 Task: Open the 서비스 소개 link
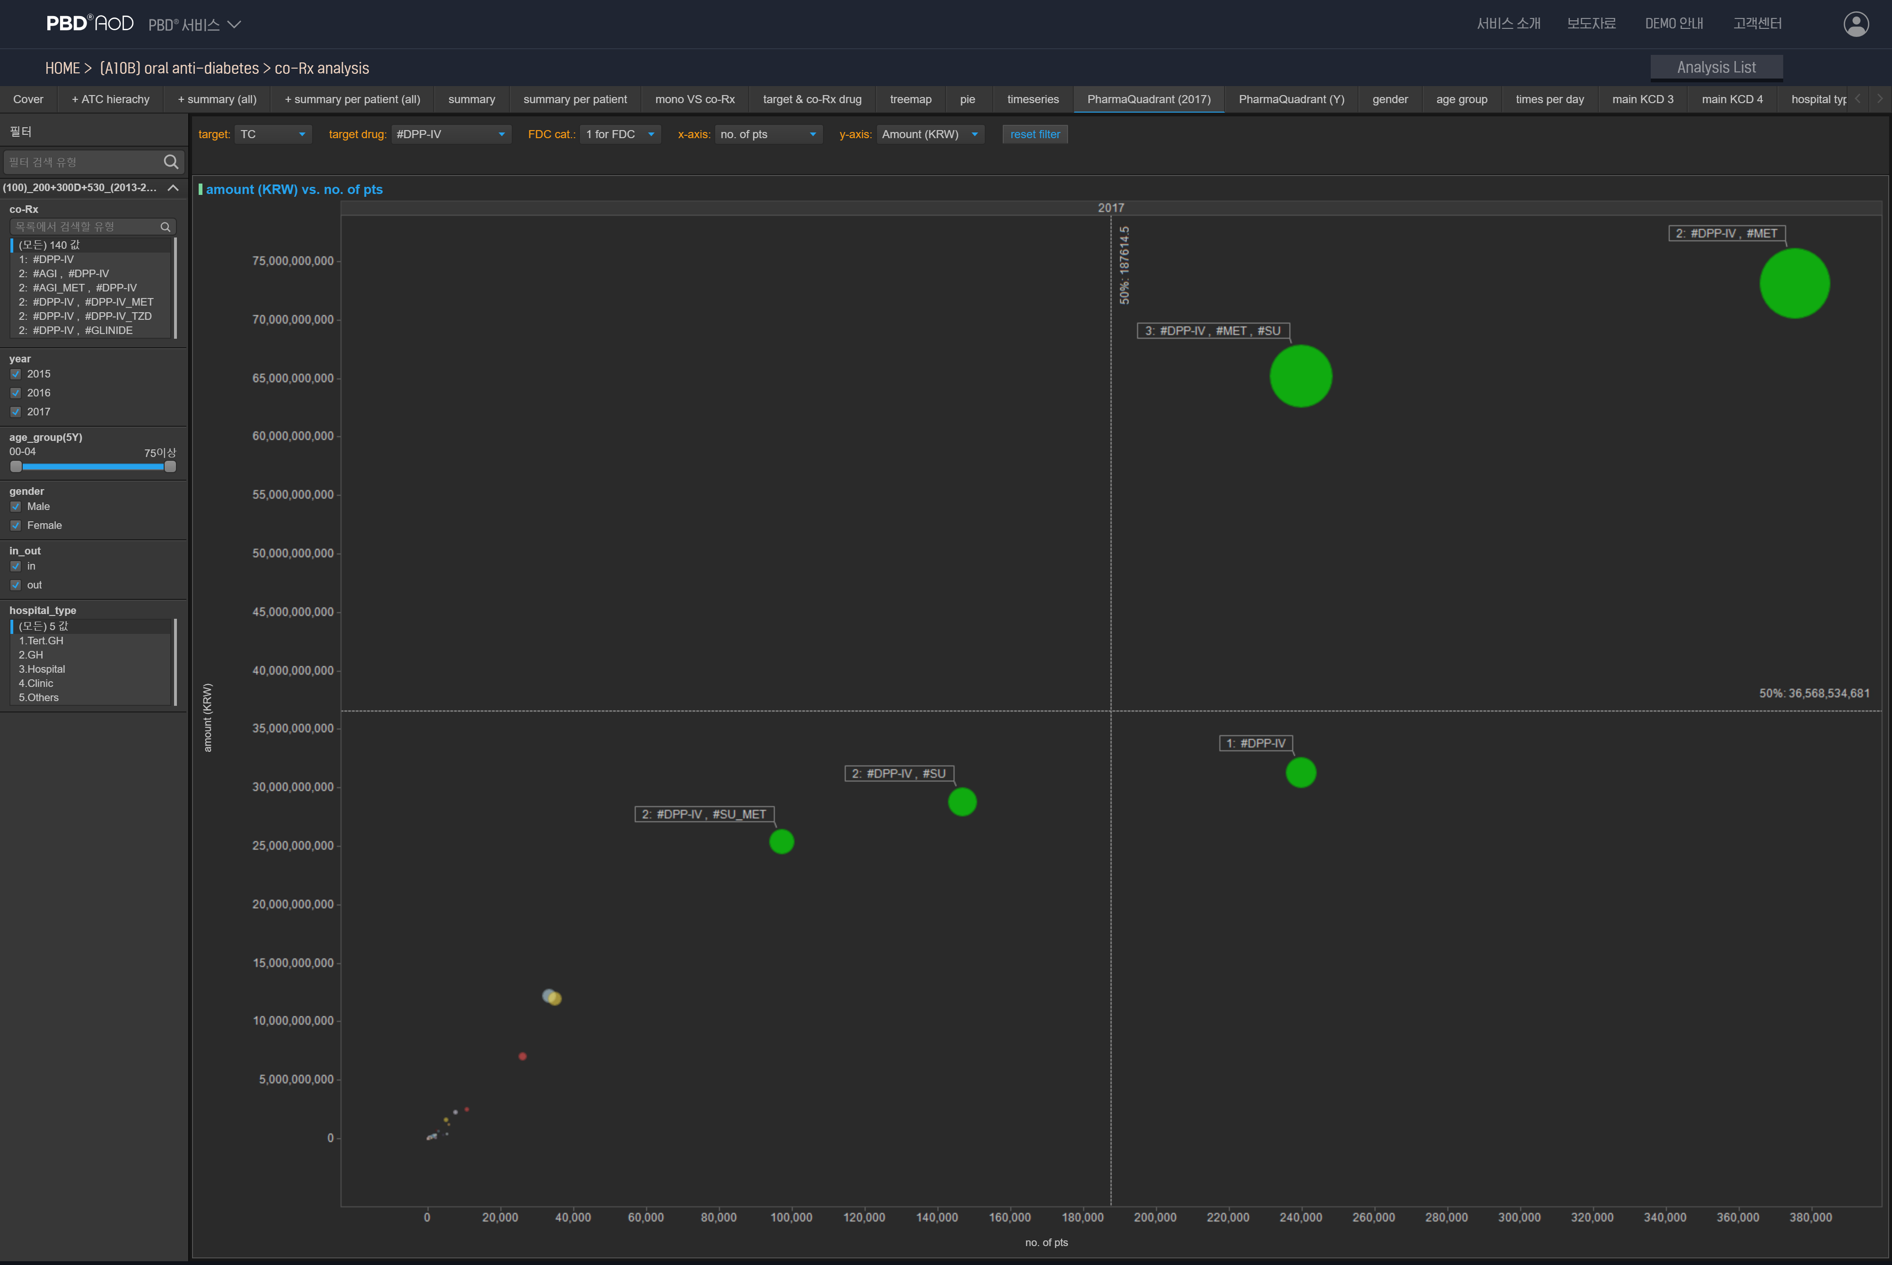[1508, 23]
